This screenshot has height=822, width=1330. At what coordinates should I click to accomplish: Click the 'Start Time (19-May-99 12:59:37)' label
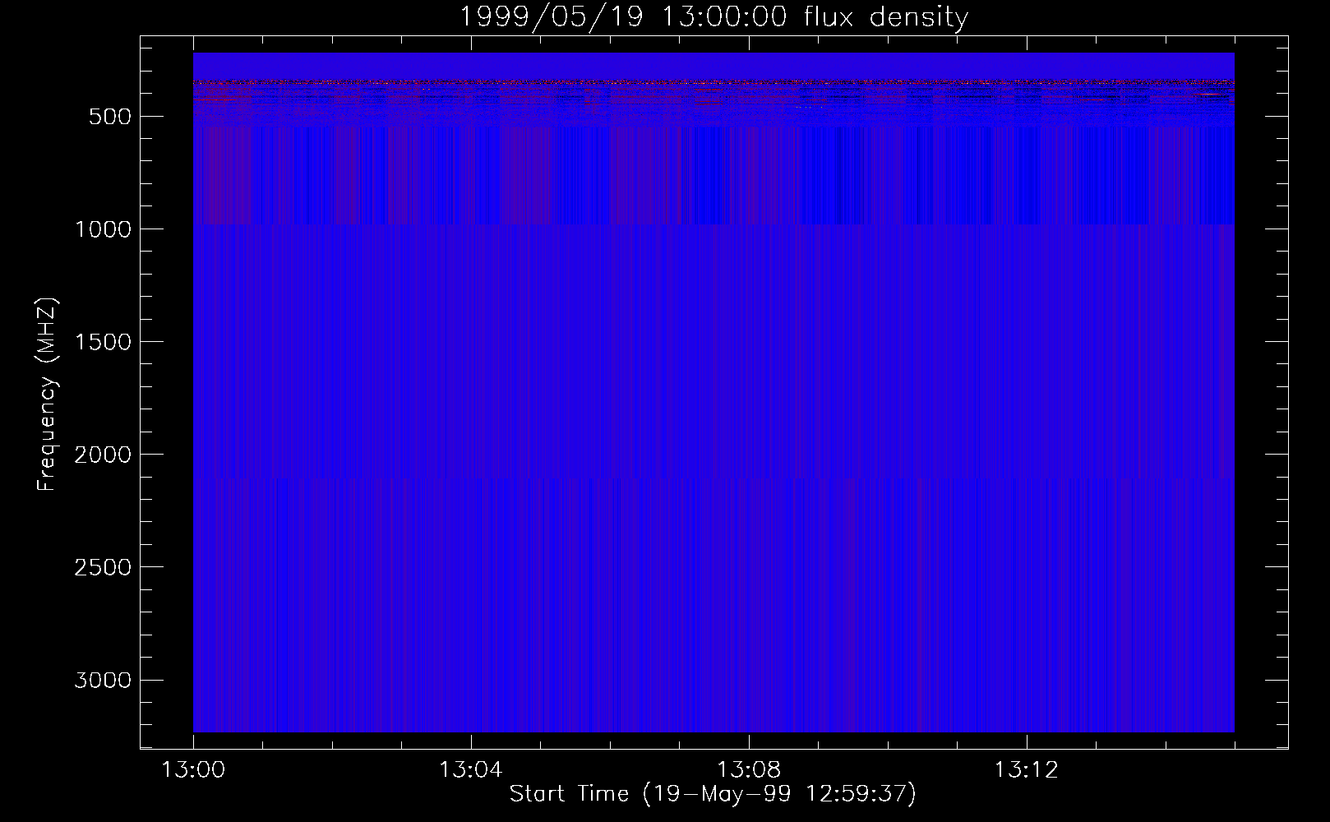[x=713, y=794]
